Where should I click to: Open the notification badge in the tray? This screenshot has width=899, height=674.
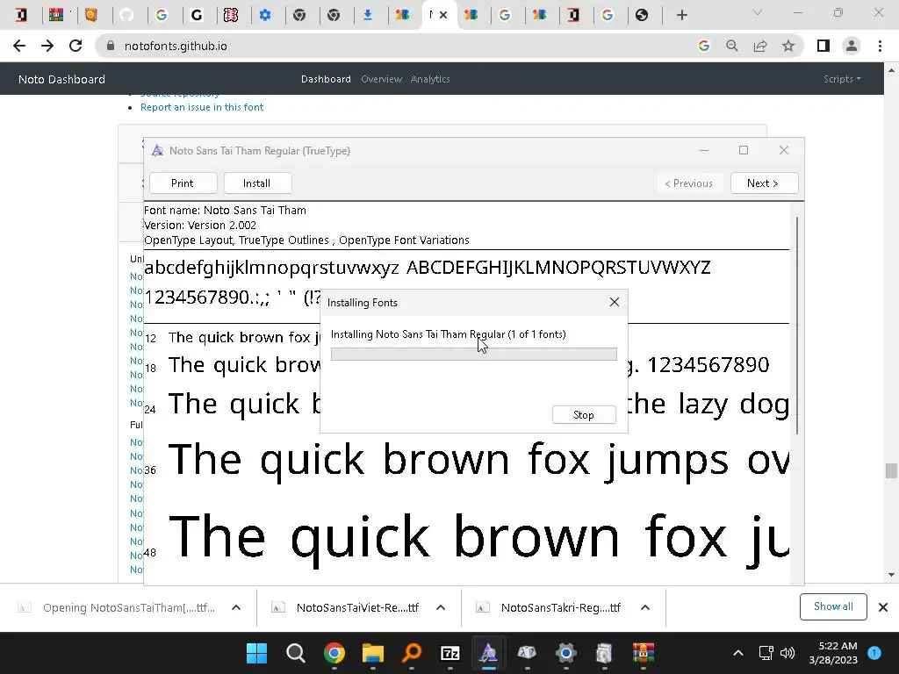pyautogui.click(x=874, y=653)
